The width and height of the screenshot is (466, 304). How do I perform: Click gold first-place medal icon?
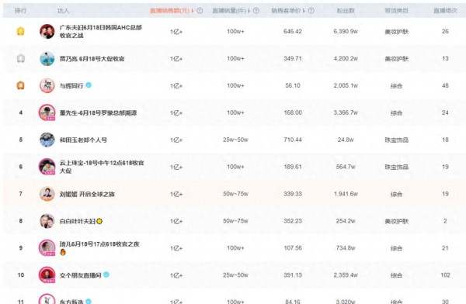pyautogui.click(x=20, y=31)
